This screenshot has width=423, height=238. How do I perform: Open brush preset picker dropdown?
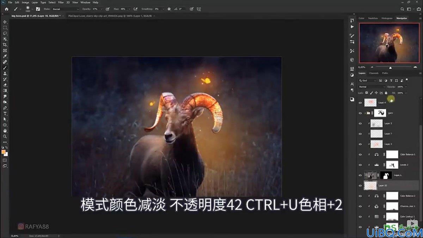[x=32, y=9]
